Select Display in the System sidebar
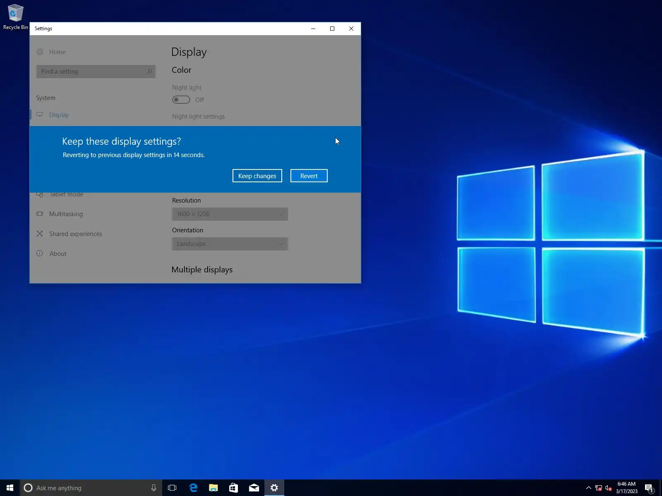The image size is (662, 496). tap(59, 114)
